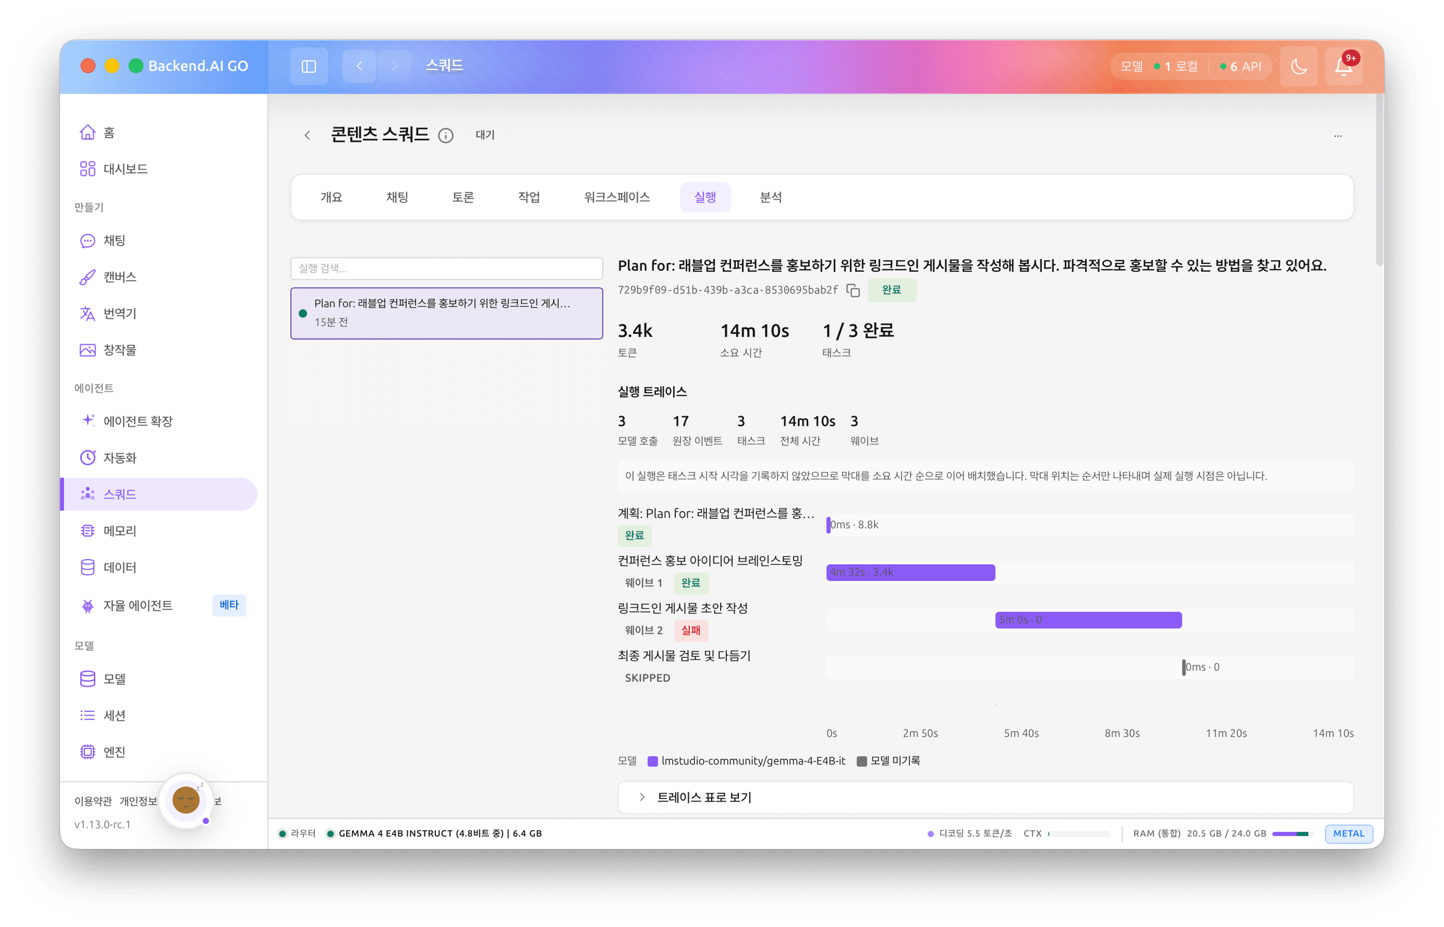Click the CTX context usage bar
Viewport: 1444px width, 927px height.
1079,834
